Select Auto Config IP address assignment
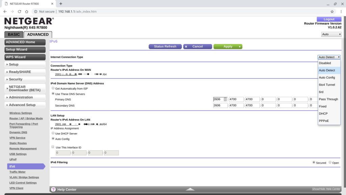Image resolution: width=346 pixels, height=195 pixels. click(53, 138)
